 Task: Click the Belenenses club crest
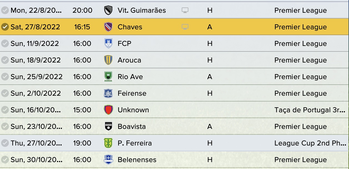(x=108, y=160)
